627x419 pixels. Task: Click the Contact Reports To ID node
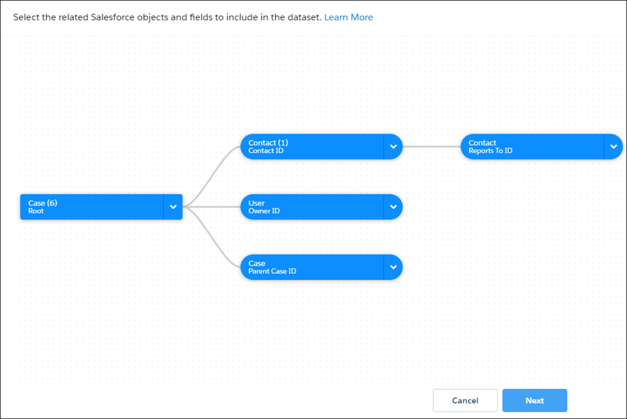532,147
